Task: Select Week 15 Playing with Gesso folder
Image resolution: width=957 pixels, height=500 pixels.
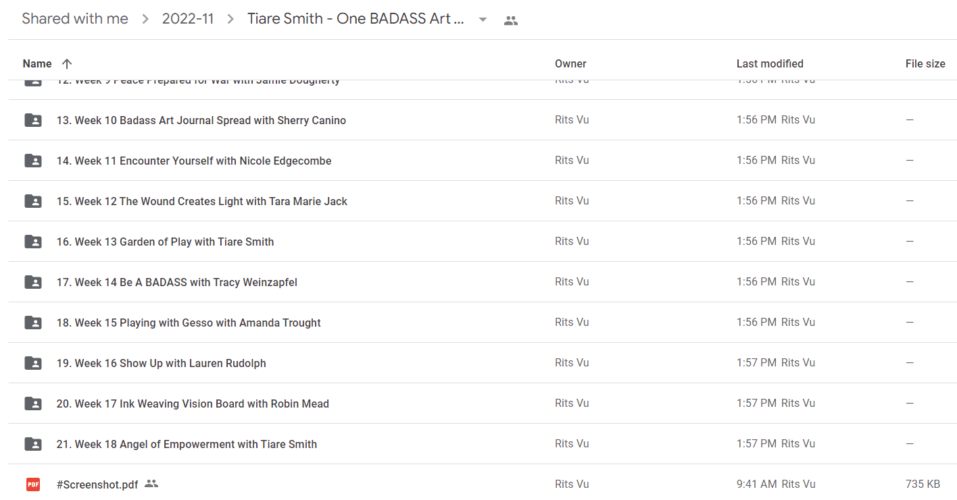Action: (483, 323)
